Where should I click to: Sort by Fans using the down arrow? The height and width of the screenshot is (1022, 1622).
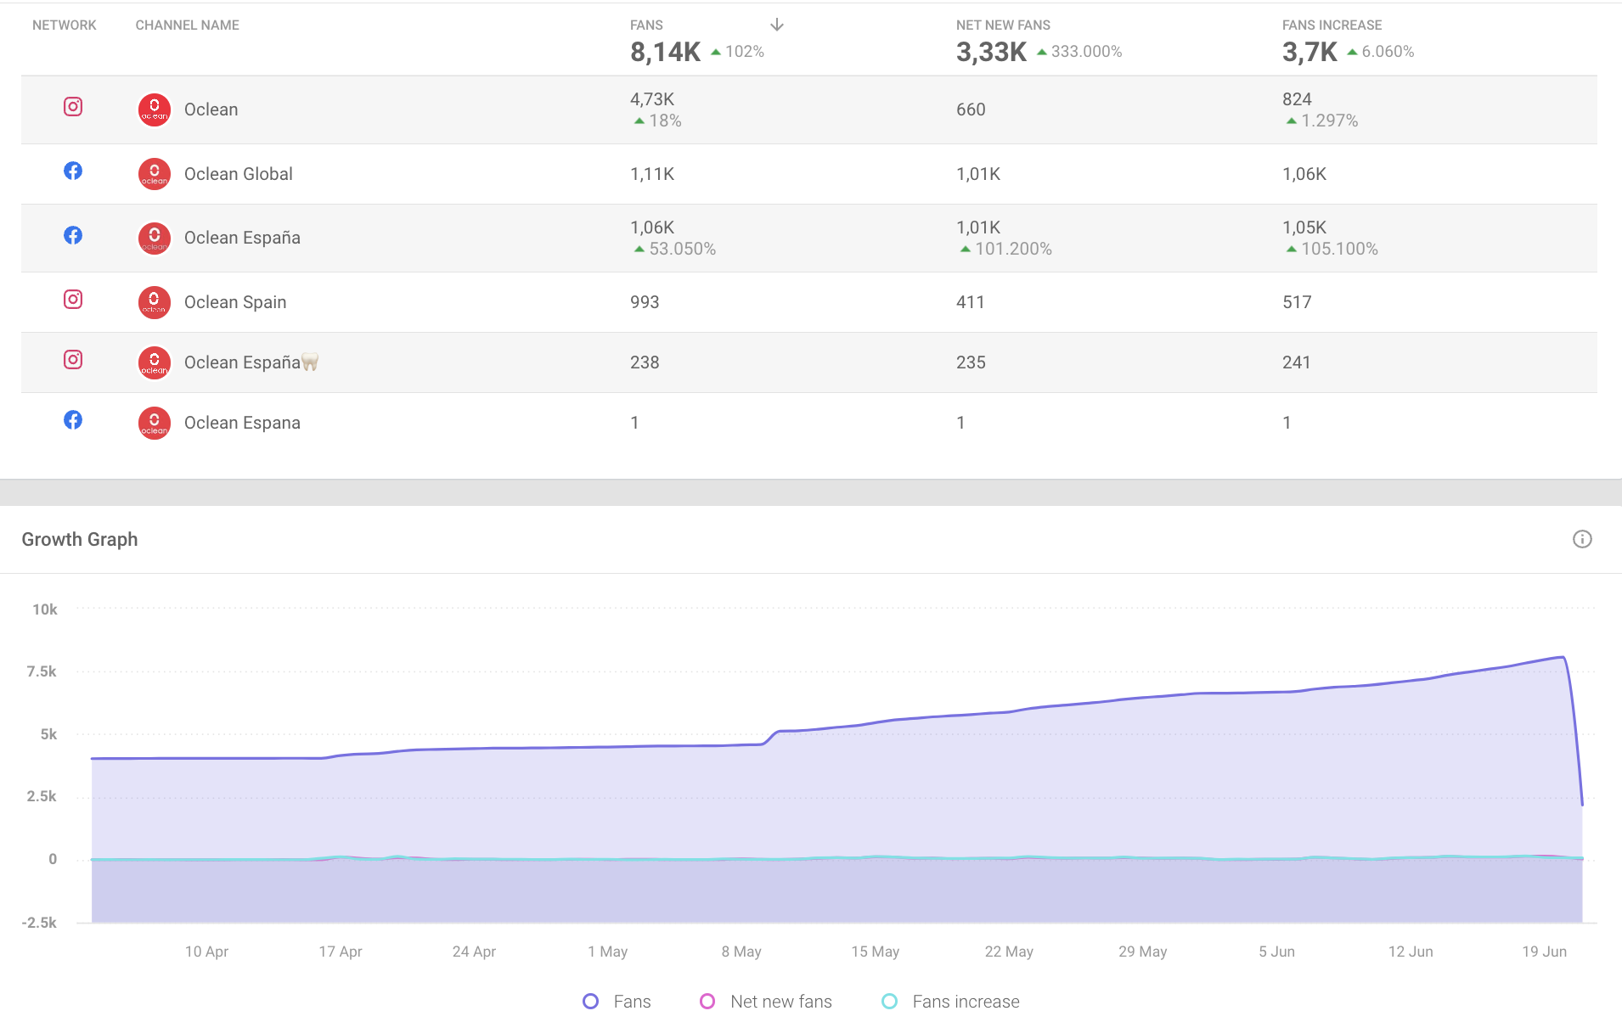pyautogui.click(x=777, y=25)
